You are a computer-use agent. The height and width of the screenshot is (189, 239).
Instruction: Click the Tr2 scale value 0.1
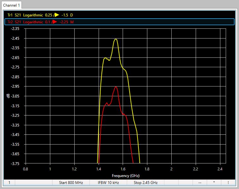coord(48,22)
